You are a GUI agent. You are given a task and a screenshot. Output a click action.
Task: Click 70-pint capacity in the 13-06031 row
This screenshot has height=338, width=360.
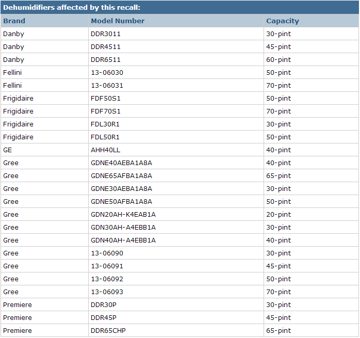pyautogui.click(x=279, y=86)
